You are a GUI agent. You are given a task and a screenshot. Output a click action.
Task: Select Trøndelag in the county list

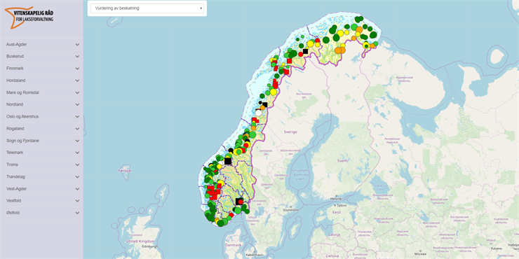tap(41, 176)
